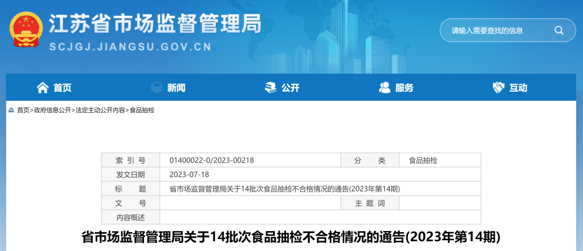Click the house icon beside 首页 in navigation bar
Viewport: 583px width, 251px height.
pos(42,87)
